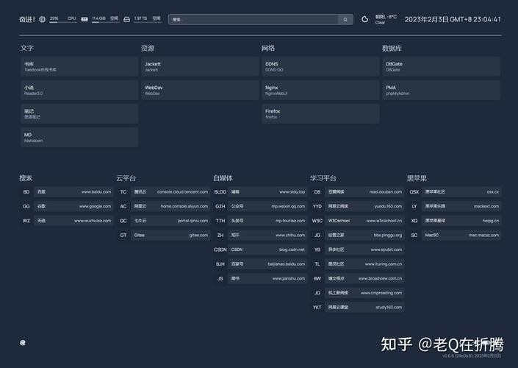The height and width of the screenshot is (368, 518).
Task: Click the 网络 group heading
Action: (x=268, y=48)
